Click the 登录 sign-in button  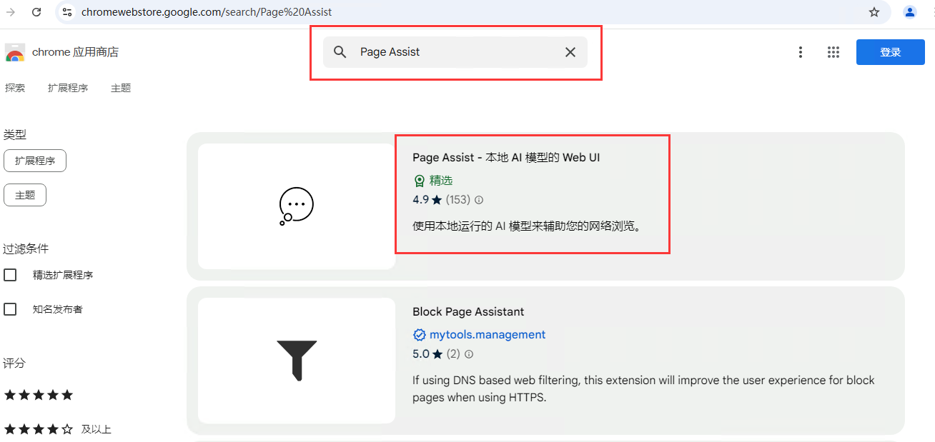[x=890, y=52]
